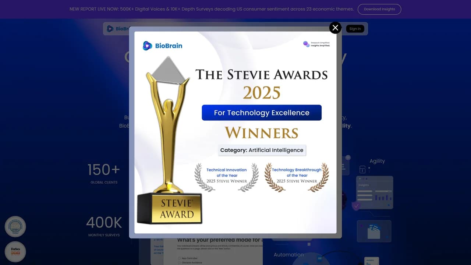471x265 pixels.
Task: Click the new report announcement text
Action: 212,9
